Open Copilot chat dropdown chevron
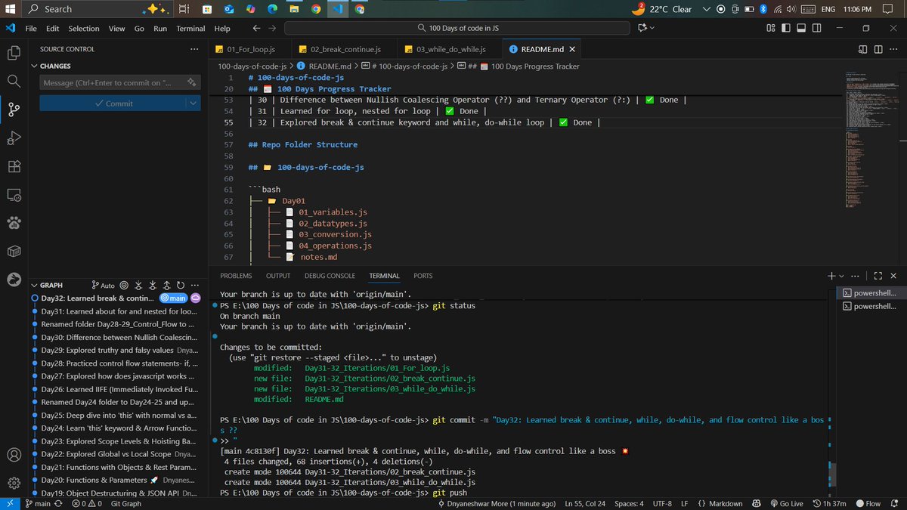 [652, 28]
